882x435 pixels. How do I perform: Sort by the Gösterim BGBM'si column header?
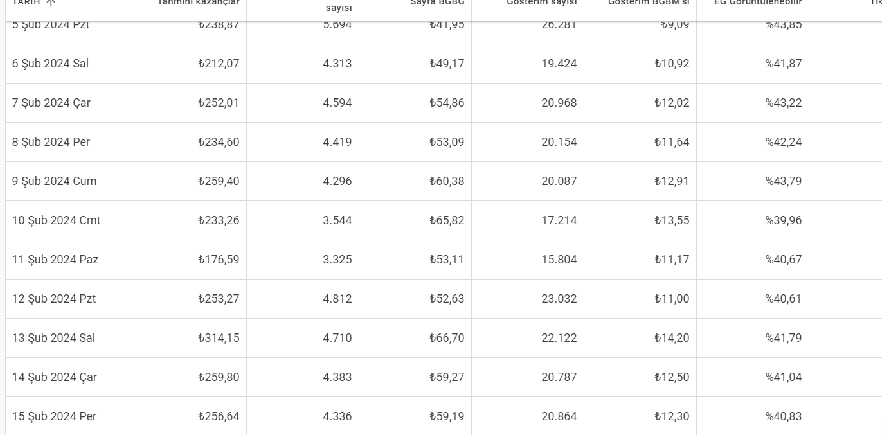[x=649, y=3]
